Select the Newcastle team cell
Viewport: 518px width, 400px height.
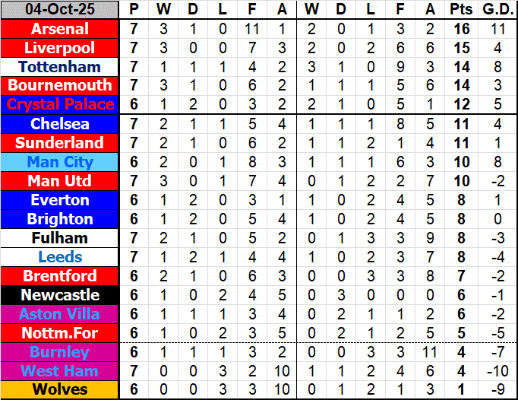click(60, 295)
